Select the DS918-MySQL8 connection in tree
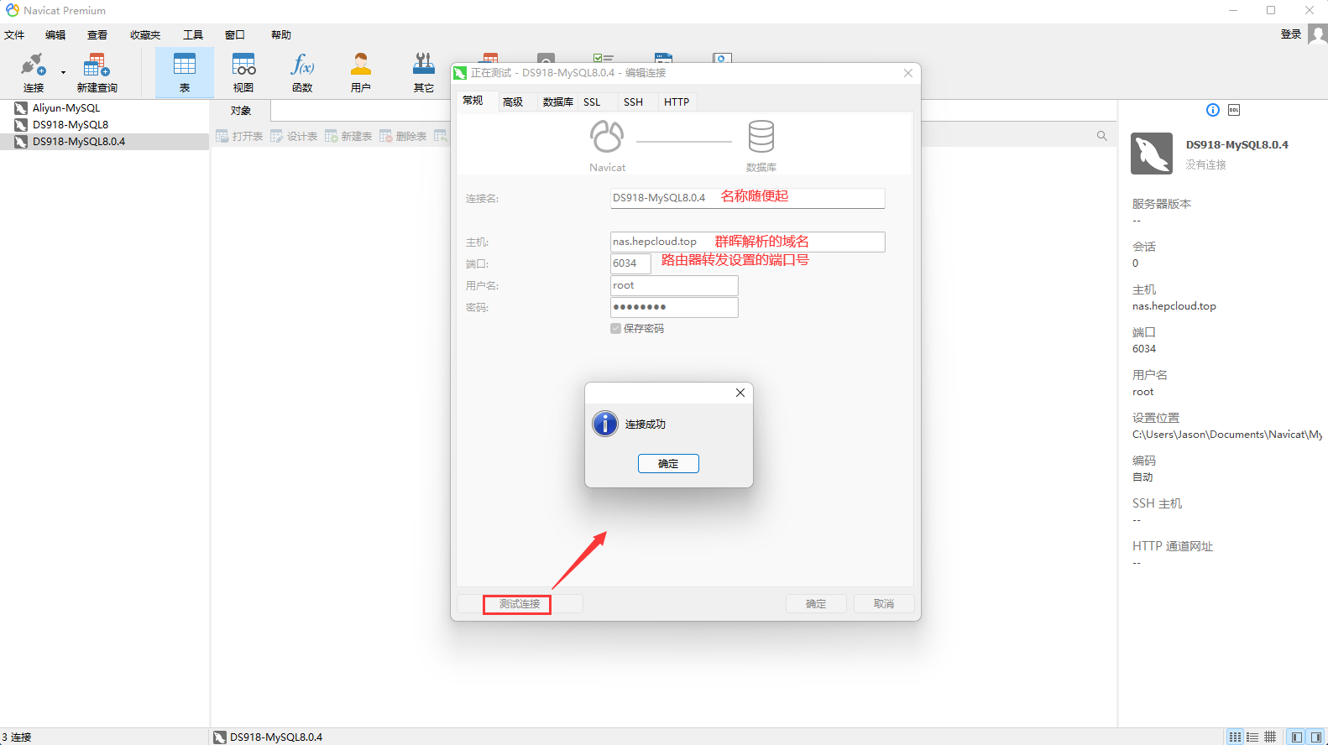The height and width of the screenshot is (745, 1328). pyautogui.click(x=70, y=125)
